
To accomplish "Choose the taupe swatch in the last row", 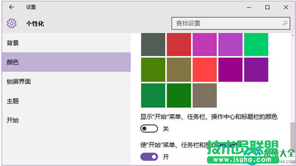I will tap(204, 95).
